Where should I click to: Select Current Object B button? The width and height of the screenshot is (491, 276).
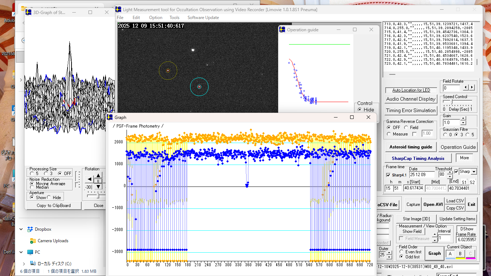click(460, 254)
